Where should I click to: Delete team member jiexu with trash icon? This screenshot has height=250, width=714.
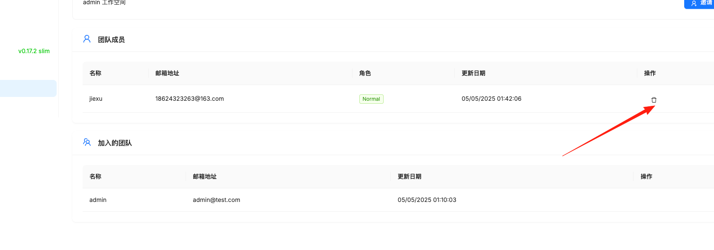click(654, 100)
